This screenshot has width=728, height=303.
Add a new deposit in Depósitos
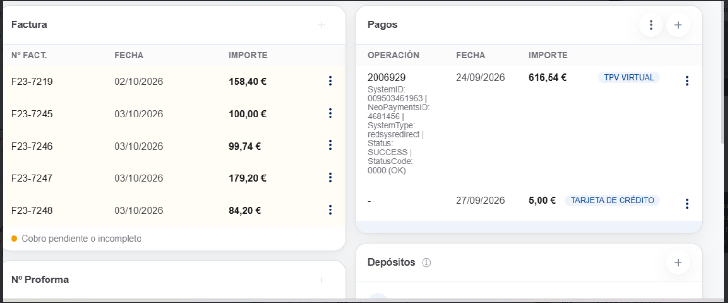(x=678, y=262)
